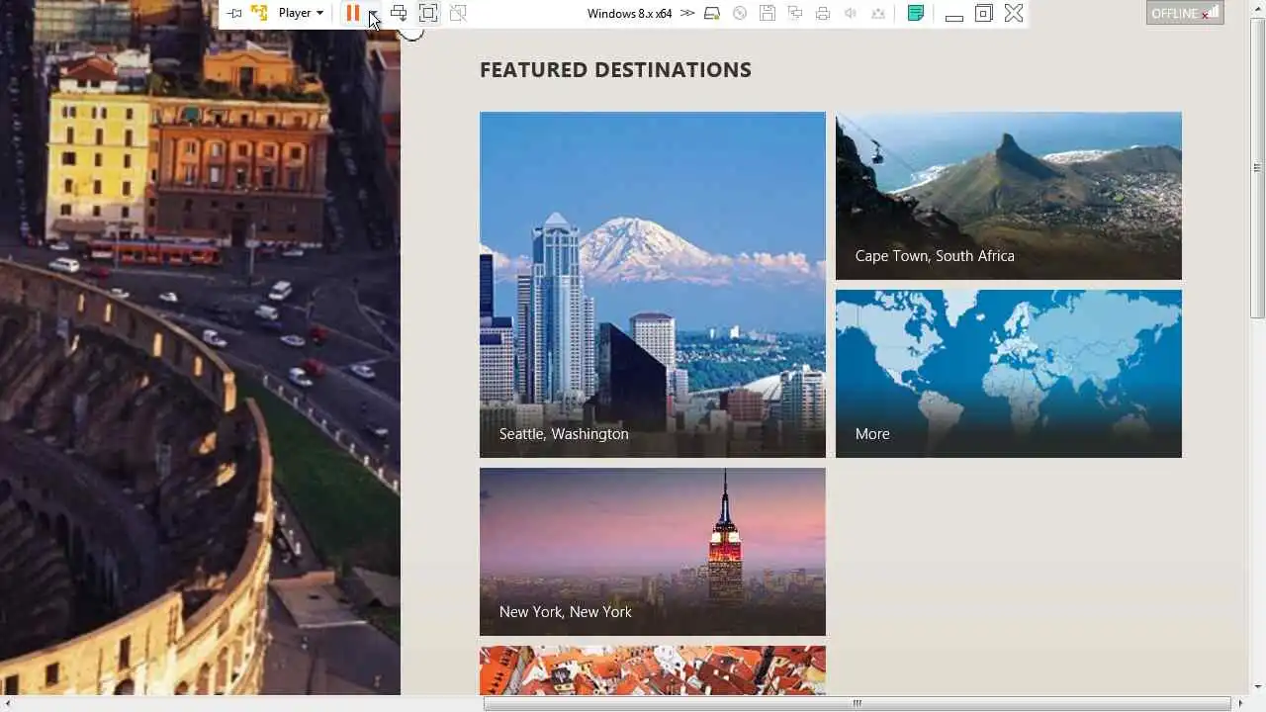This screenshot has width=1266, height=712.
Task: Close the VMware Player window
Action: click(1014, 13)
